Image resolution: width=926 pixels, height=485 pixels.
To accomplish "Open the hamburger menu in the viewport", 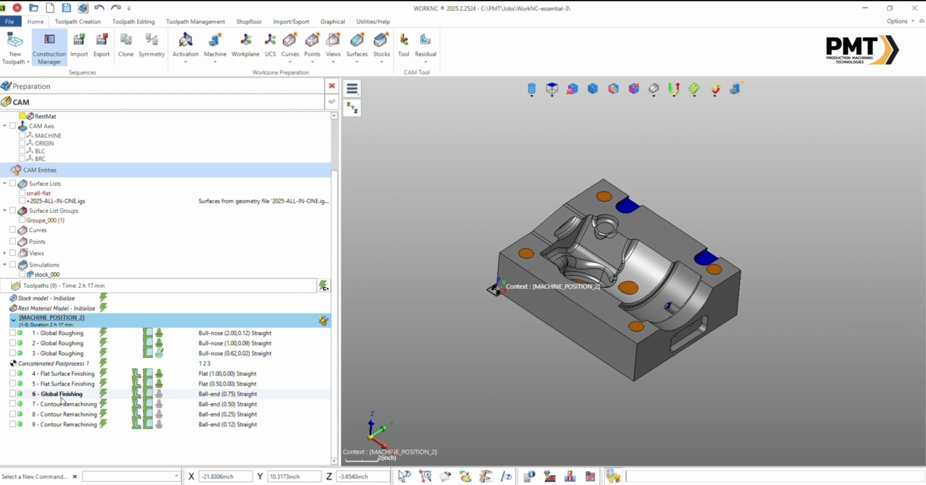I will pos(352,89).
